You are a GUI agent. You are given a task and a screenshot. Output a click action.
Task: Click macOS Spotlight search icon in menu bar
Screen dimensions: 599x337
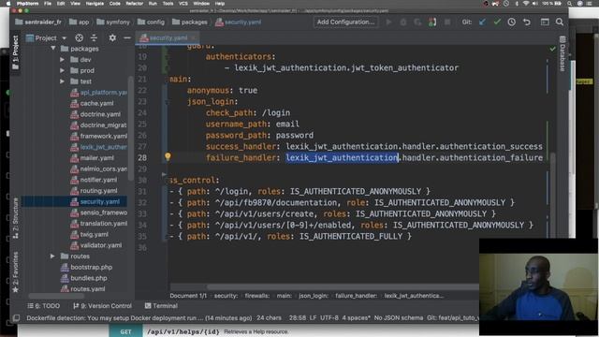click(570, 4)
